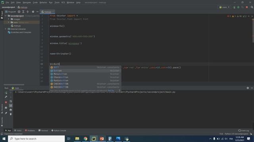The height and width of the screenshot is (142, 254).
Task: Expand External Libraries node
Action: [6, 29]
